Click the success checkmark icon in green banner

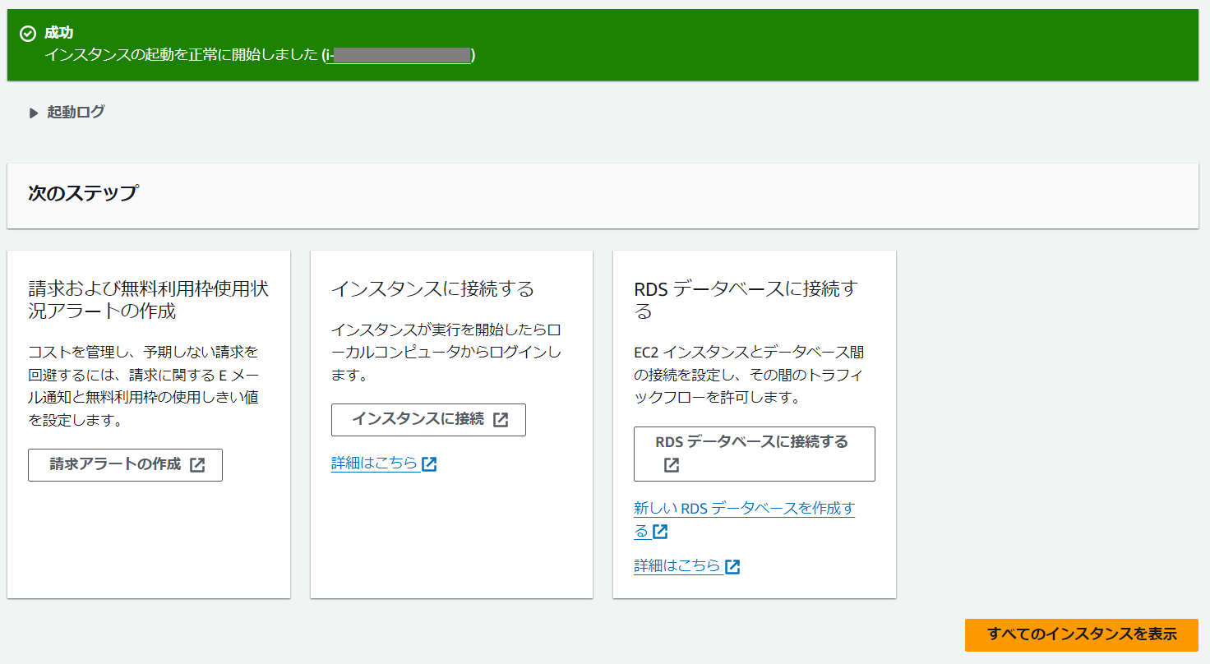click(x=28, y=34)
